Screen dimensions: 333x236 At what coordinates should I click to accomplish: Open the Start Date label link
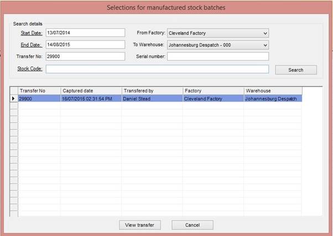pos(32,33)
